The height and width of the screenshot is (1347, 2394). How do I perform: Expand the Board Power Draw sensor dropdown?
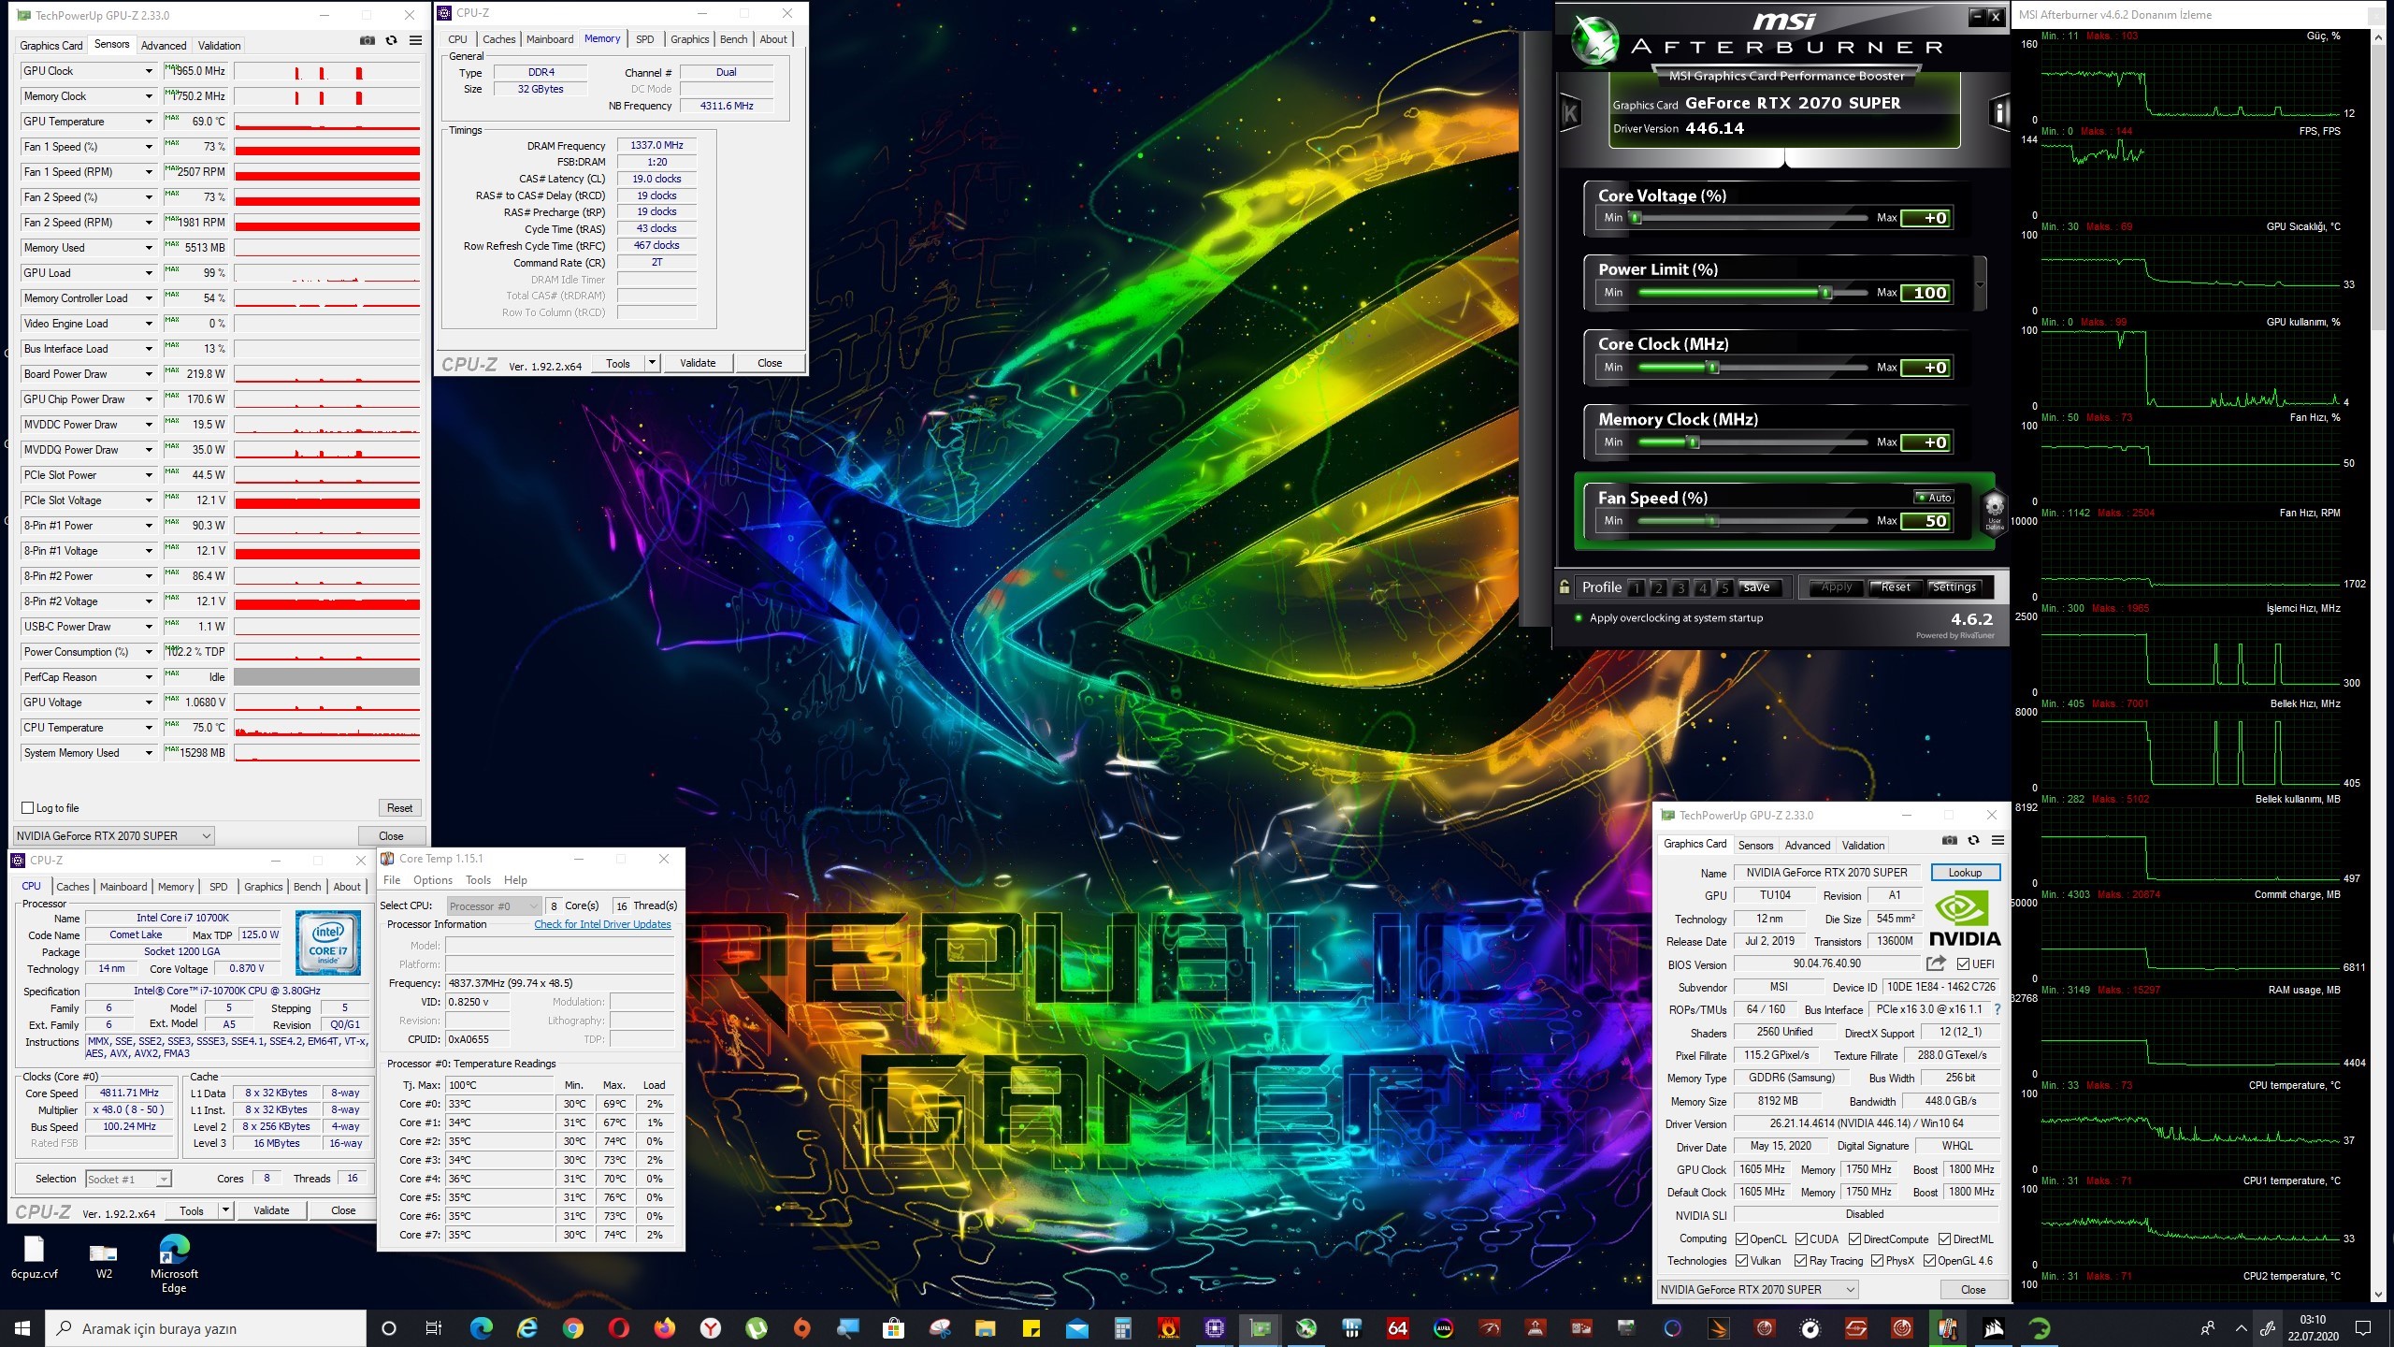click(x=149, y=374)
